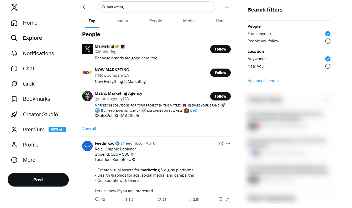
Task: Select the From anyone filter
Action: tap(328, 34)
